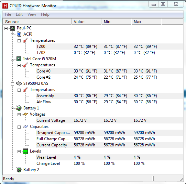This screenshot has height=184, width=186.
Task: Close the Hardware Monitor window
Action: click(176, 4)
